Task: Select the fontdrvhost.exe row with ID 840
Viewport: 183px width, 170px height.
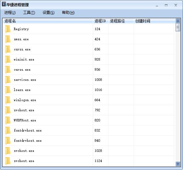Action: (x=89, y=140)
